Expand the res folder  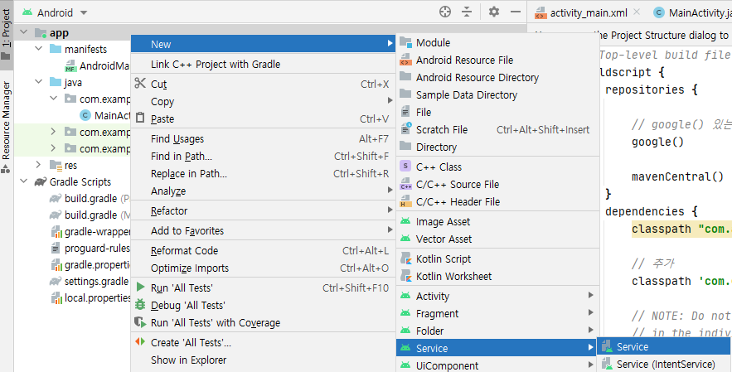(x=39, y=165)
